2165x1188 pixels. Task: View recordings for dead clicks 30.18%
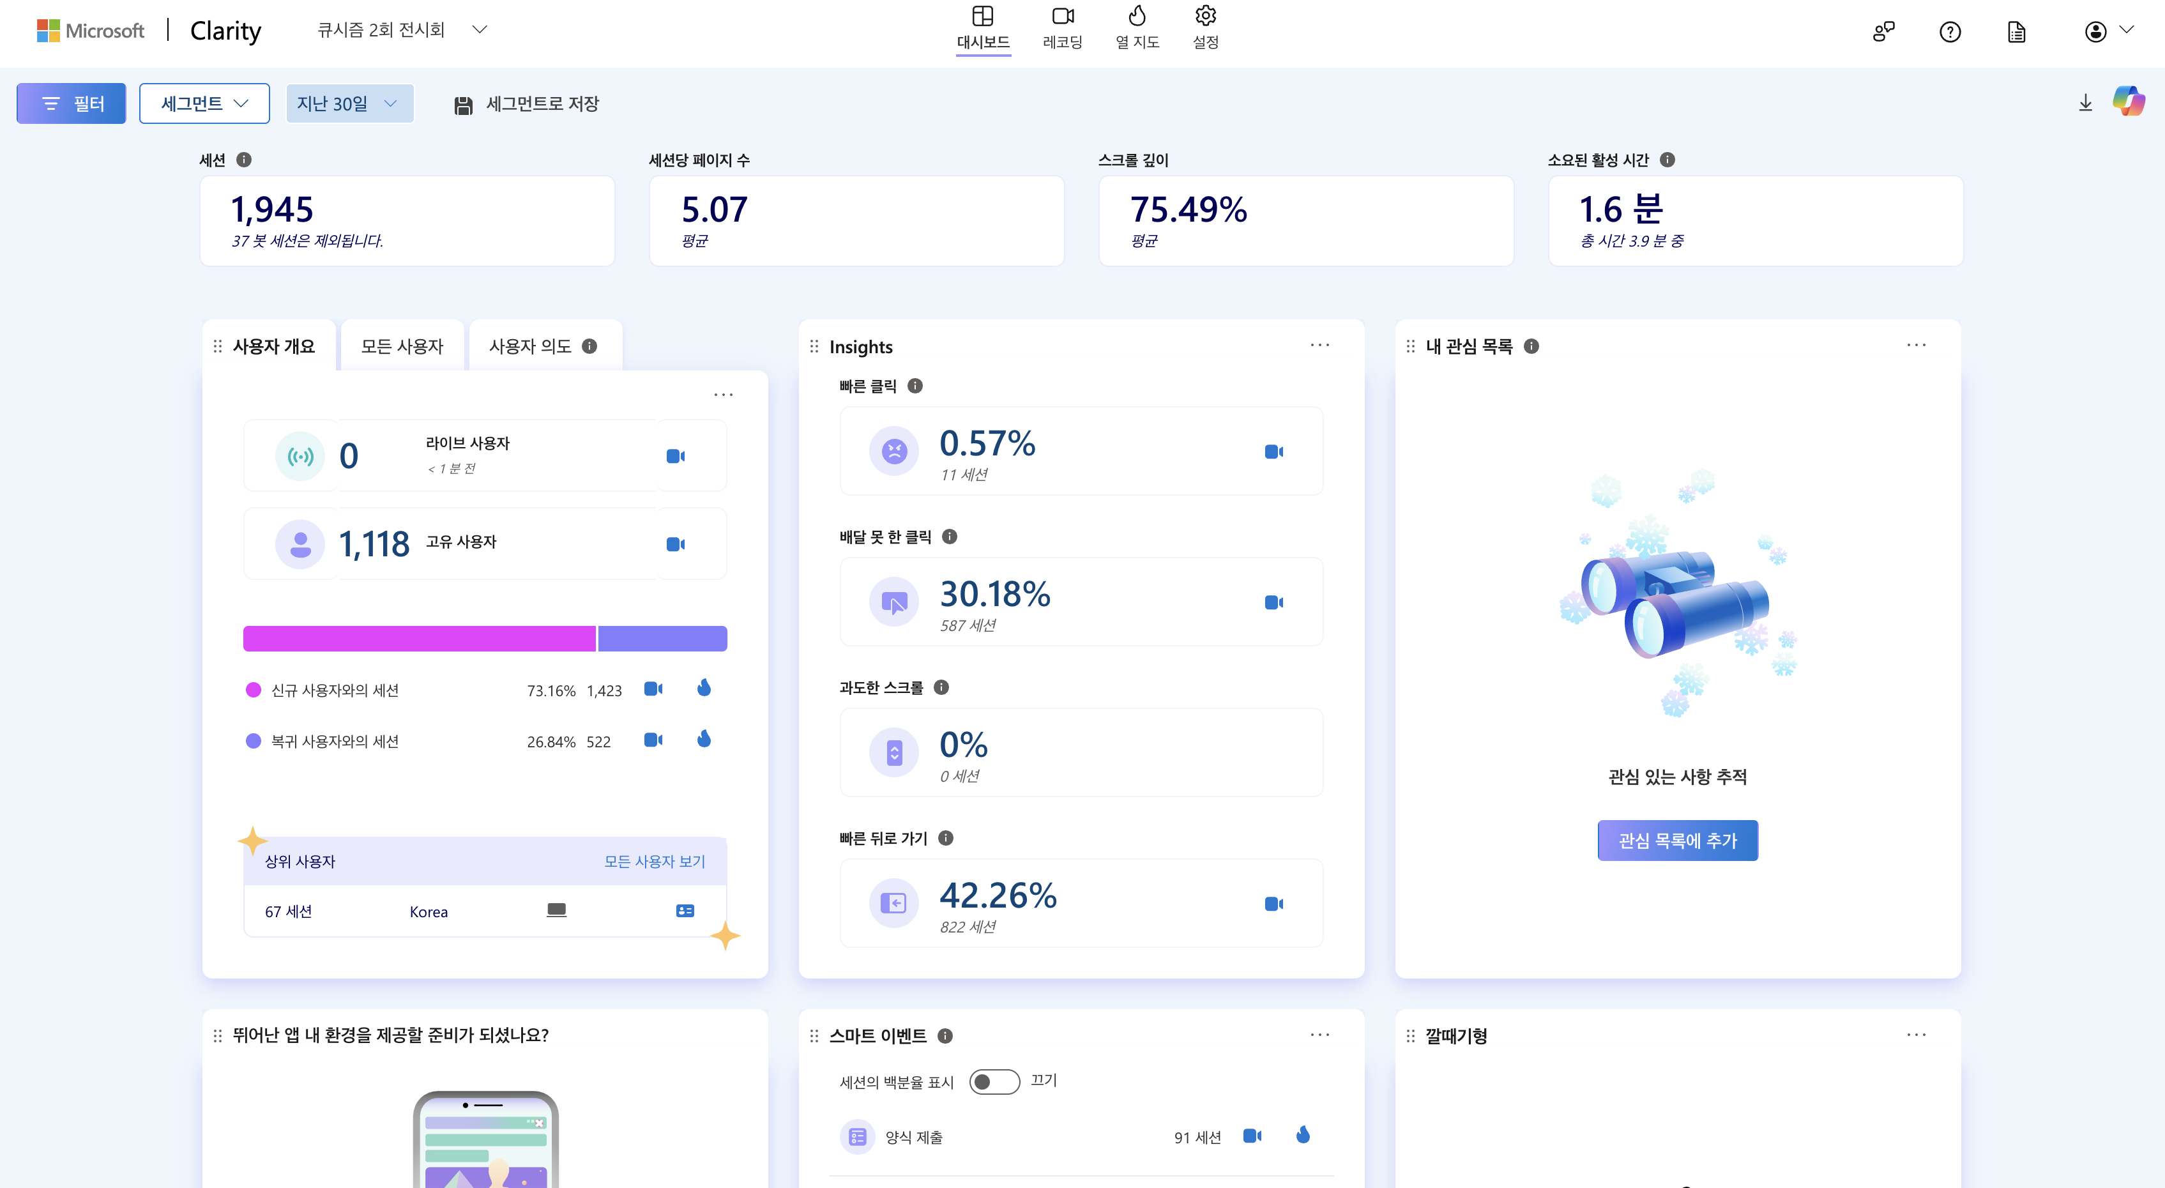(1273, 602)
